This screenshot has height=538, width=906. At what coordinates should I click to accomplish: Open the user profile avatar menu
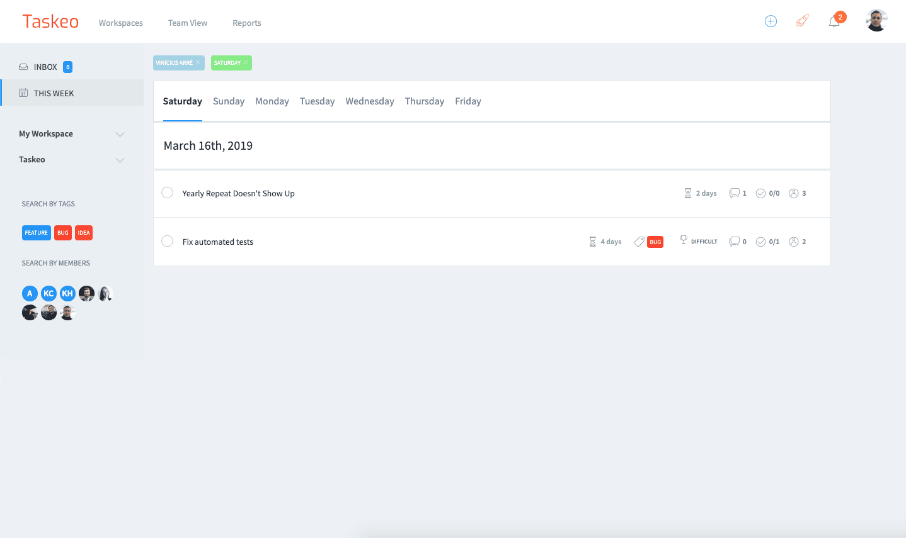(x=876, y=21)
